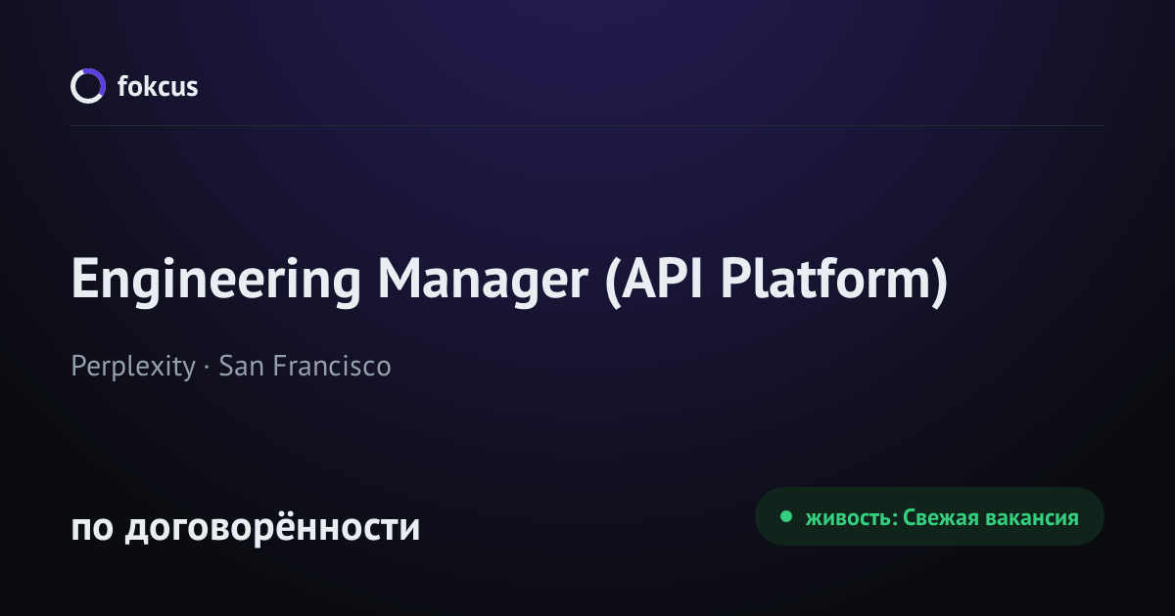Click the fokcus brand name
This screenshot has width=1175, height=616.
point(158,87)
